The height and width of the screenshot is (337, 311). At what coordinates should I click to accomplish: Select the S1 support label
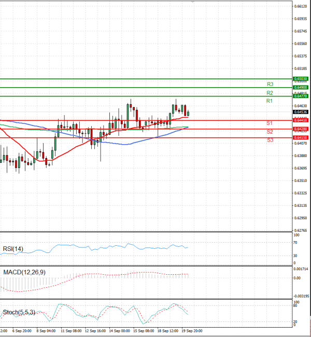click(270, 123)
